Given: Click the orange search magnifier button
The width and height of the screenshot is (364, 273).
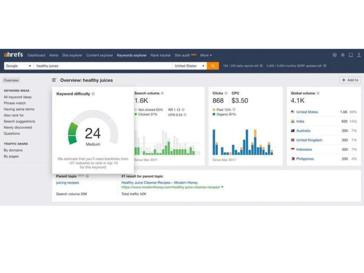Looking at the screenshot, I should coord(213,66).
